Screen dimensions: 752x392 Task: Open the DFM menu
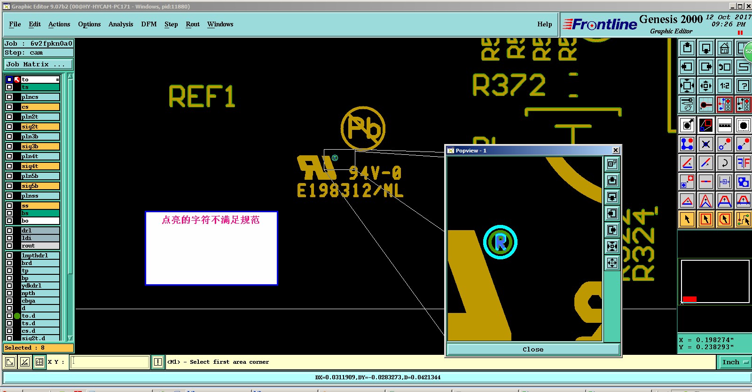(x=149, y=24)
